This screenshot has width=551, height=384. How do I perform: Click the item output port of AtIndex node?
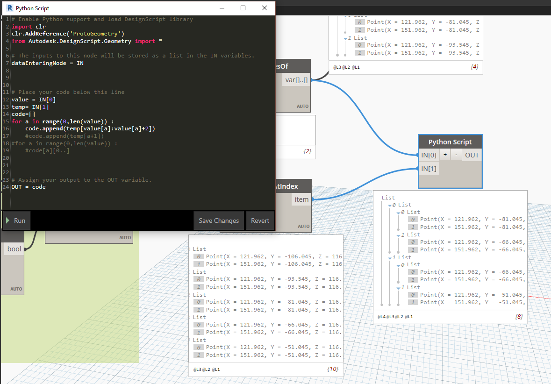pyautogui.click(x=301, y=199)
